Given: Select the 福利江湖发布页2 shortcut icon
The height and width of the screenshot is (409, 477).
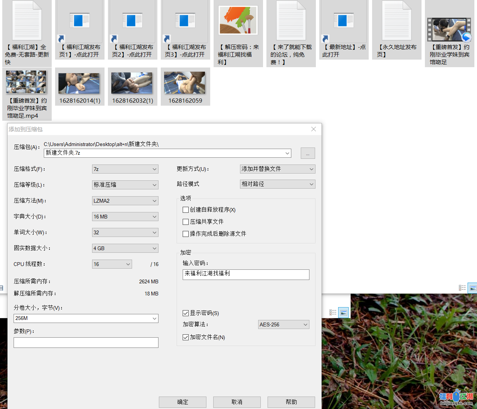Looking at the screenshot, I should pyautogui.click(x=132, y=21).
